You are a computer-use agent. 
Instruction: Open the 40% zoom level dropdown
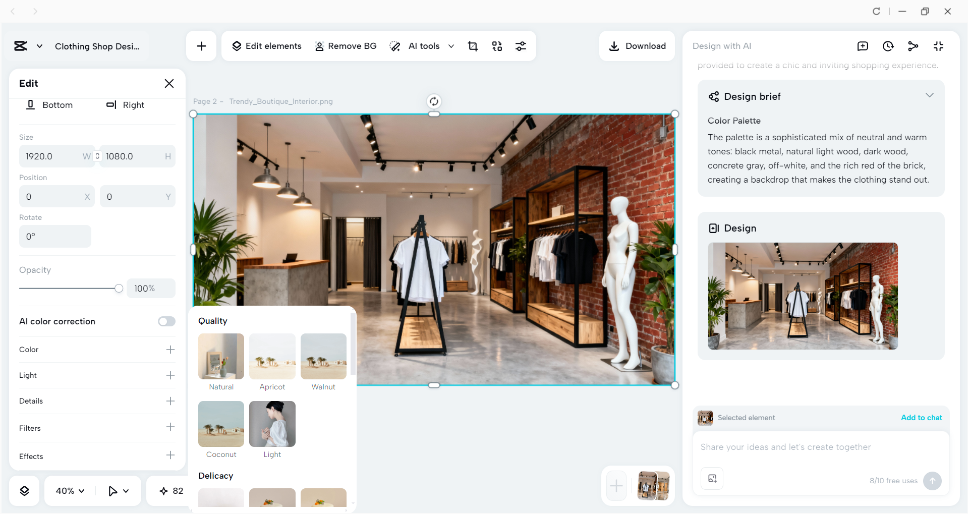point(69,490)
